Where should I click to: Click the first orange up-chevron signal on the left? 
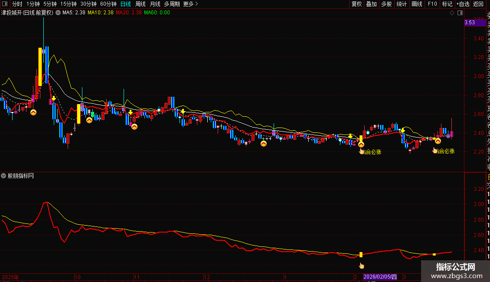point(33,112)
